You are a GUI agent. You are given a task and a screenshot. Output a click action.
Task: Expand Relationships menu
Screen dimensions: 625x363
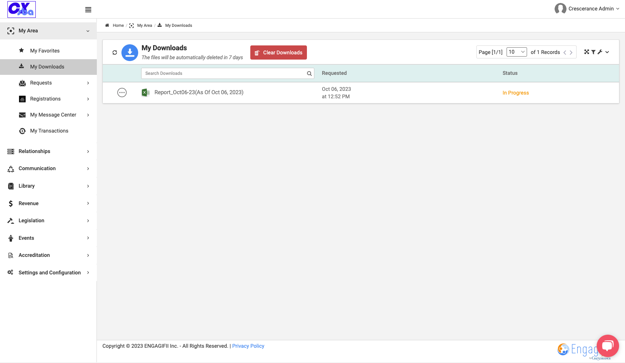coord(48,152)
